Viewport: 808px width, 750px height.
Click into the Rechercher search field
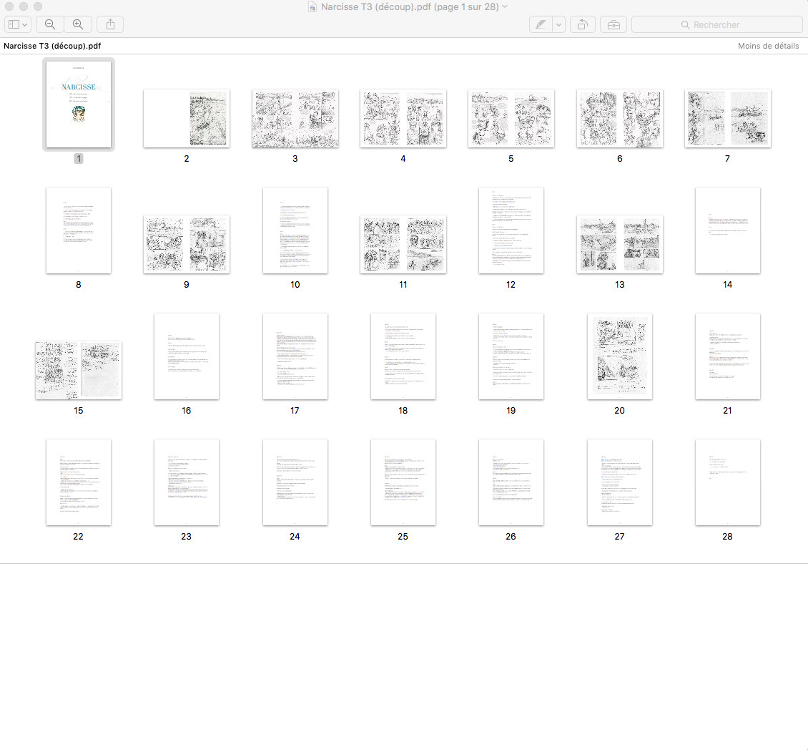click(x=716, y=24)
